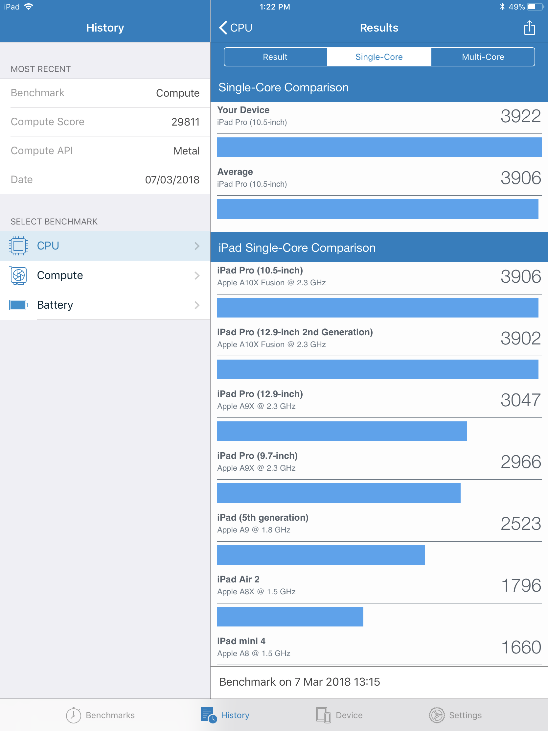Open the Device tab icon
This screenshot has height=731, width=548.
[x=323, y=715]
